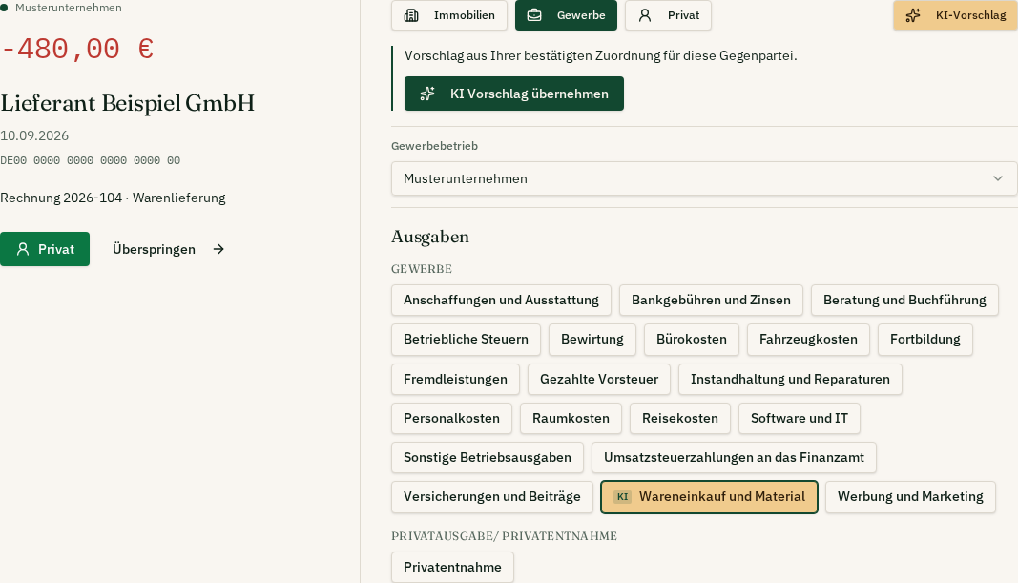This screenshot has height=583, width=1018.
Task: Click the Ausgaben heading
Action: (429, 237)
